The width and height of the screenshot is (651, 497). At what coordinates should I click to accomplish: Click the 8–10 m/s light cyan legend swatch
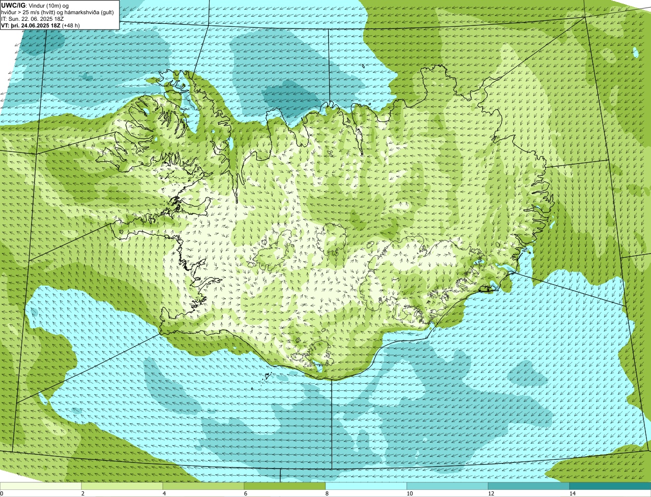point(366,486)
